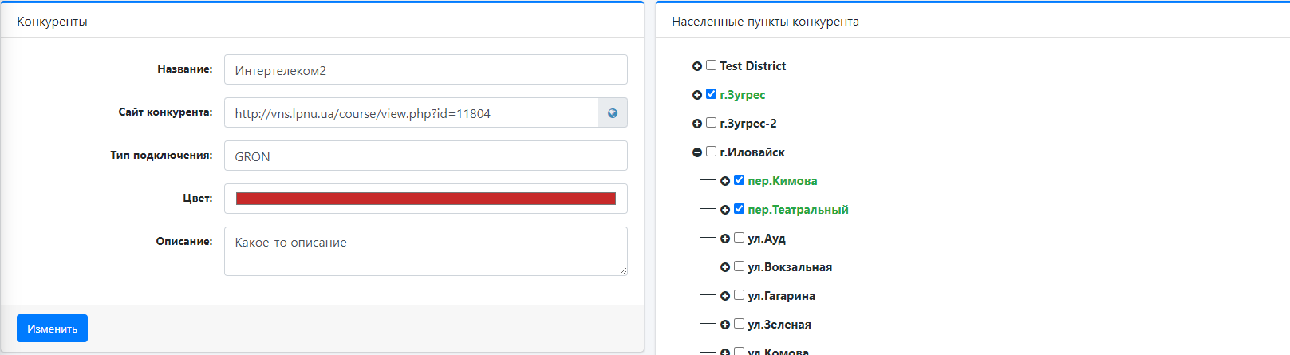The height and width of the screenshot is (355, 1290).
Task: Click the globe icon beside competitor site
Action: coord(612,113)
